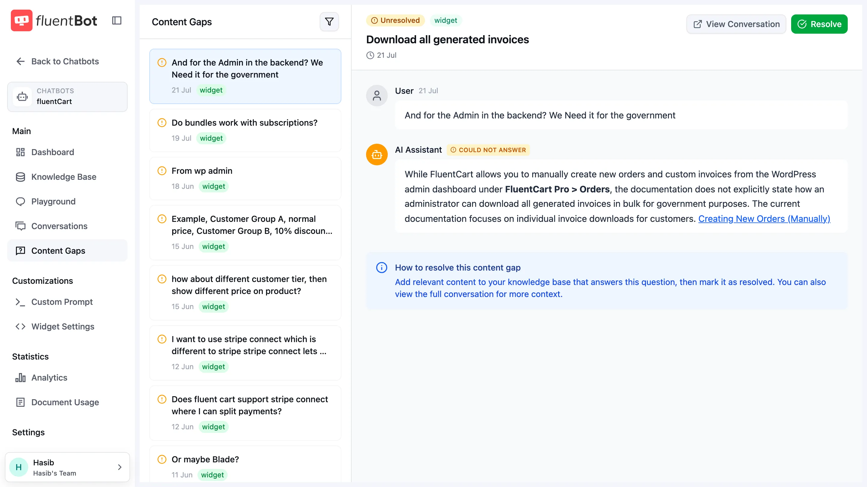The width and height of the screenshot is (867, 487).
Task: Click the User avatar icon
Action: (x=377, y=96)
